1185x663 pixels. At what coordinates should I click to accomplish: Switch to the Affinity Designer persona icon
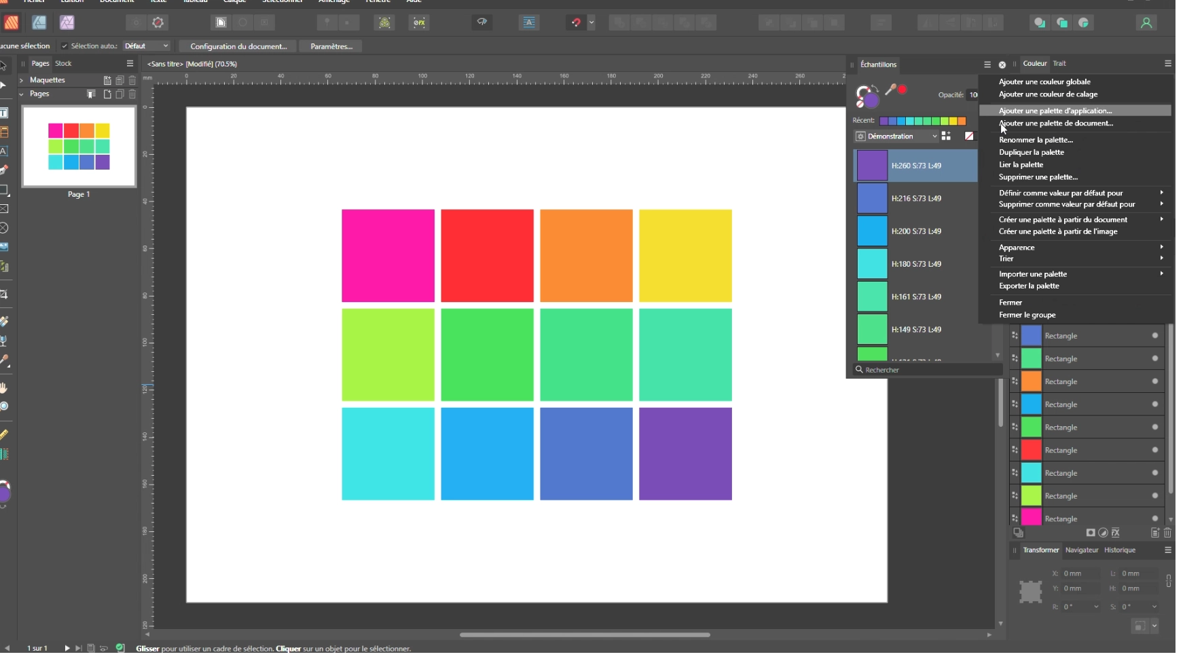tap(39, 22)
